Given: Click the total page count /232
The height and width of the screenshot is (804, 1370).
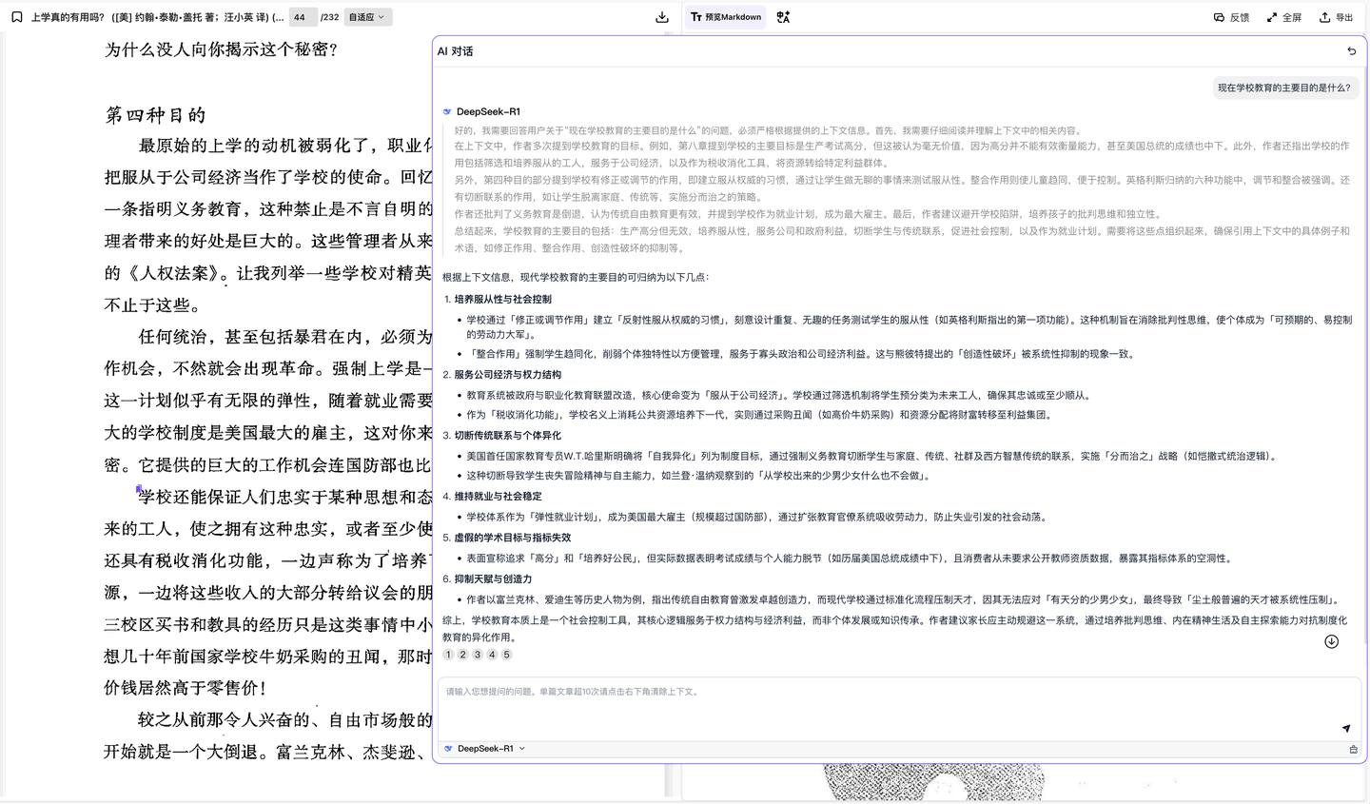Looking at the screenshot, I should click(329, 17).
